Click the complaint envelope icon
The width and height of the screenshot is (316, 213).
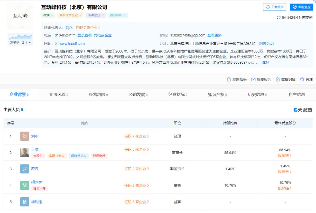[253, 79]
